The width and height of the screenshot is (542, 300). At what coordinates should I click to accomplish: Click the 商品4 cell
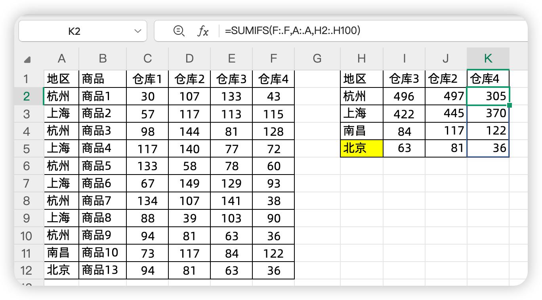103,148
